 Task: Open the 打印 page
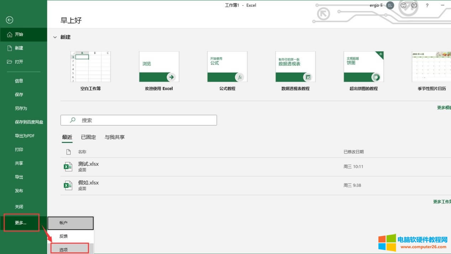pos(24,149)
